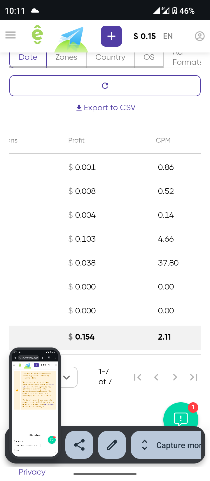Go to the next page
210x481 pixels.
click(175, 377)
